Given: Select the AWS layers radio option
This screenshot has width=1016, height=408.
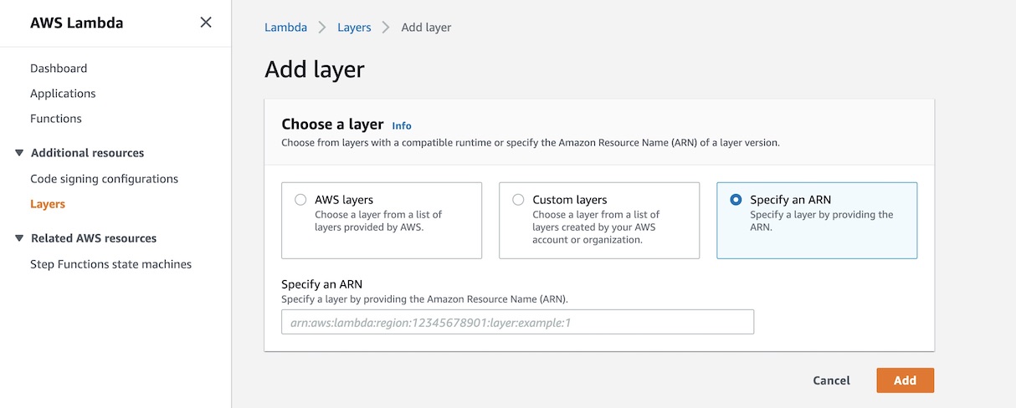Looking at the screenshot, I should pos(300,200).
